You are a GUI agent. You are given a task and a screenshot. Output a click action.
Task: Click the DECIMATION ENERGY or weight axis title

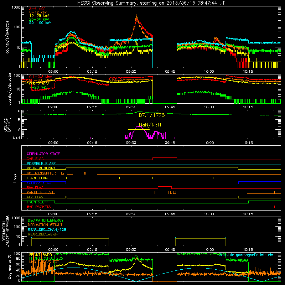click(x=5, y=231)
